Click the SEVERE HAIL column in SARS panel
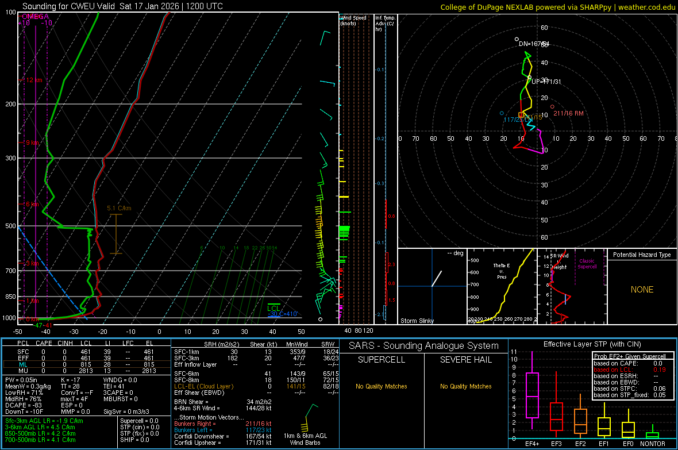The image size is (678, 450). [466, 360]
